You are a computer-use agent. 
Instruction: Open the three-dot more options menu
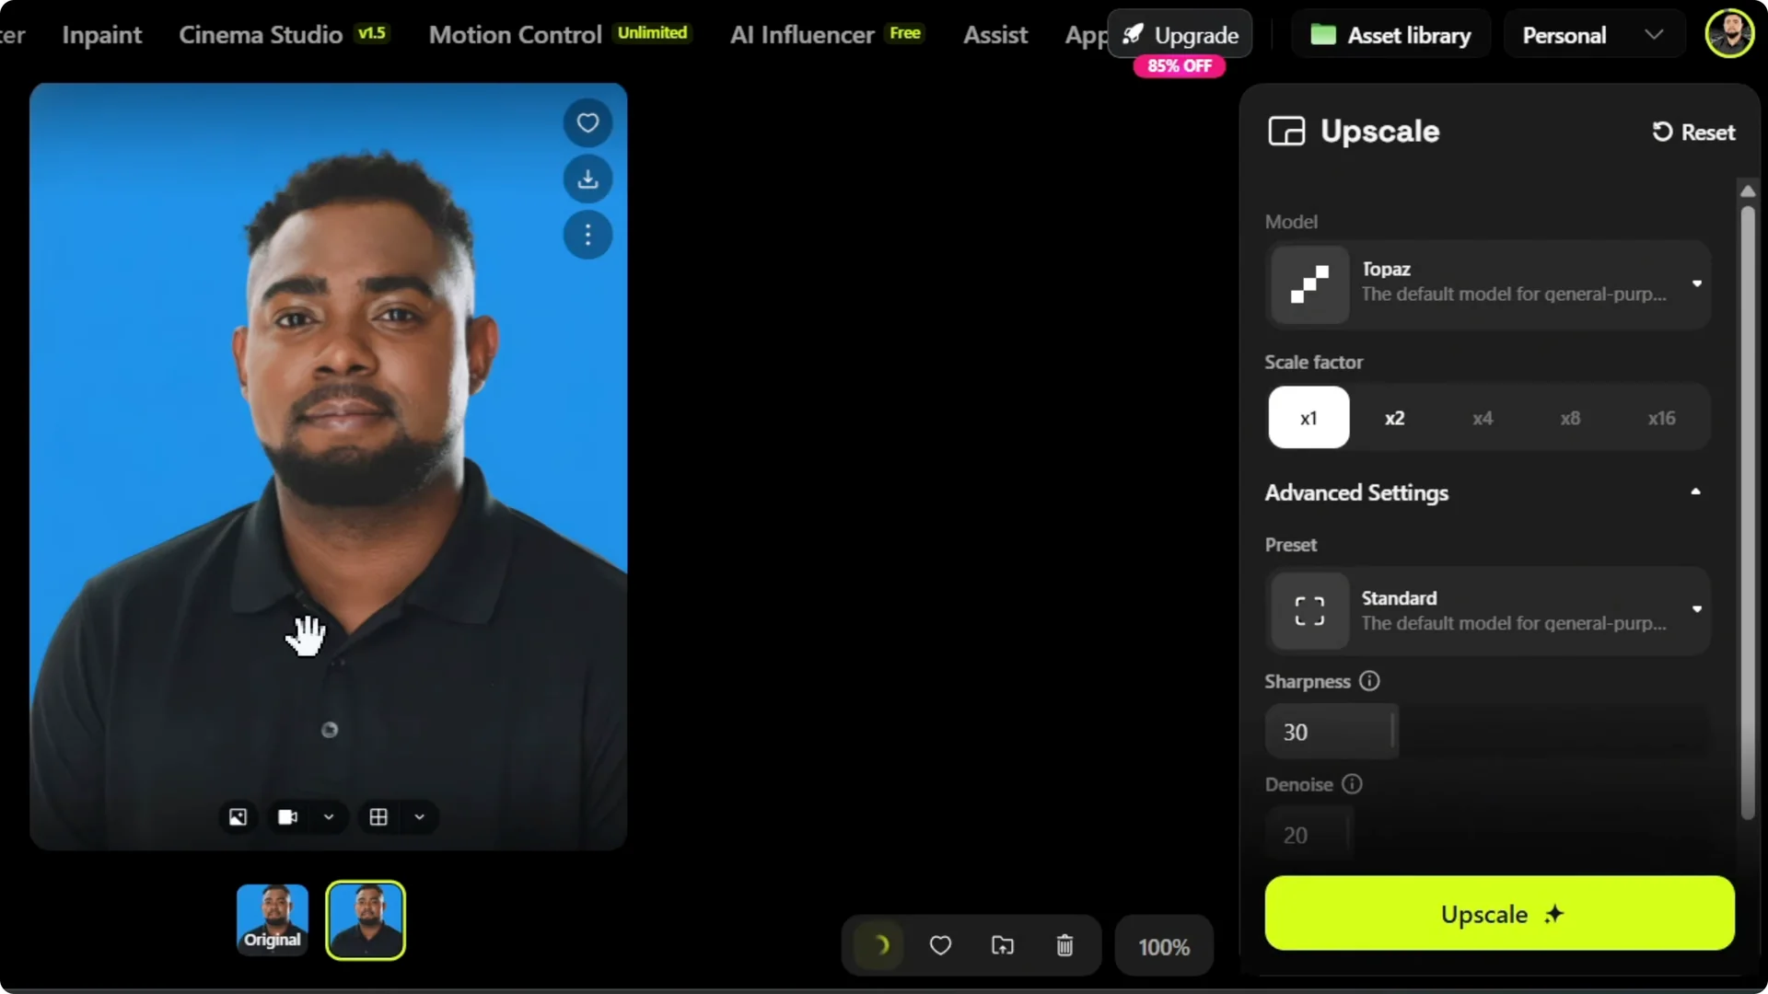[x=587, y=236]
